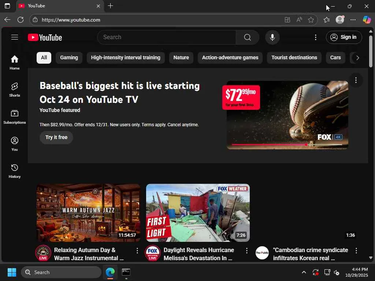375x281 pixels.
Task: Open Fox Weather First Light thumbnail
Action: click(x=198, y=213)
